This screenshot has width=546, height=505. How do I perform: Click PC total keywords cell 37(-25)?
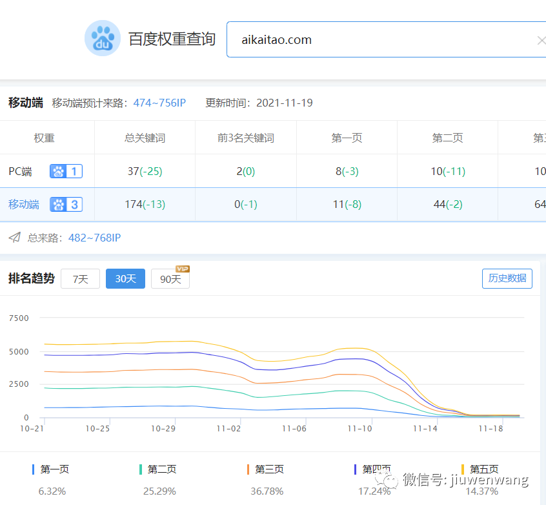[145, 171]
